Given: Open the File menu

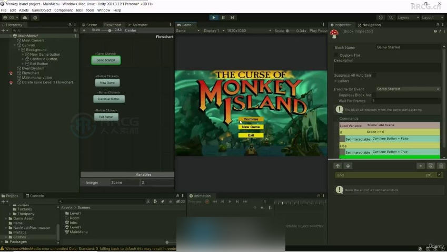Looking at the screenshot, I should (x=4, y=10).
